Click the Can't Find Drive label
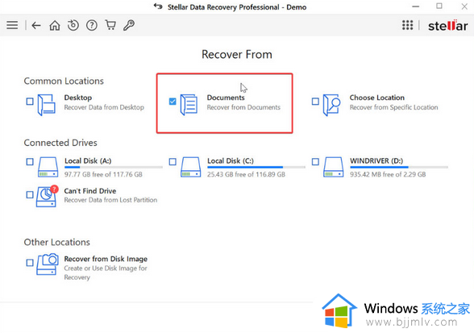Viewport: 474px width, 333px height. (x=90, y=191)
